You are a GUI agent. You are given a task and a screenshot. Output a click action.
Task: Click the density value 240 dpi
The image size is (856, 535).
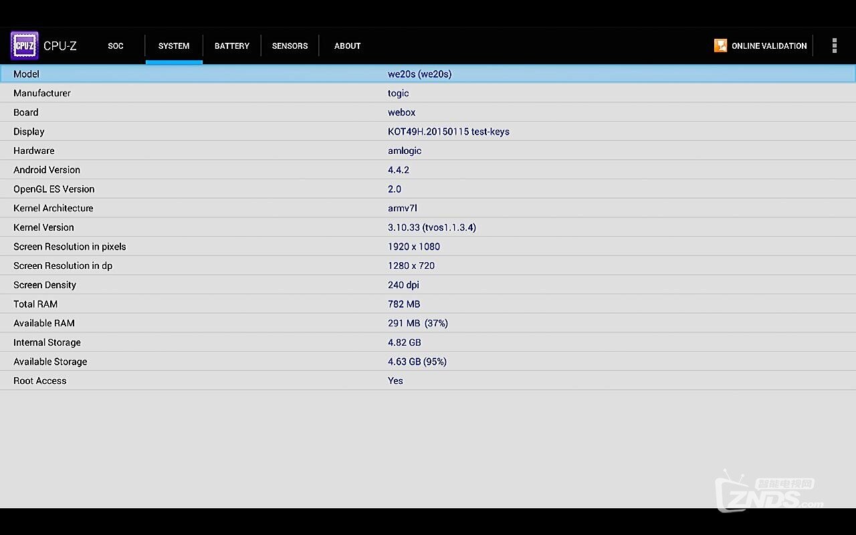click(x=403, y=285)
